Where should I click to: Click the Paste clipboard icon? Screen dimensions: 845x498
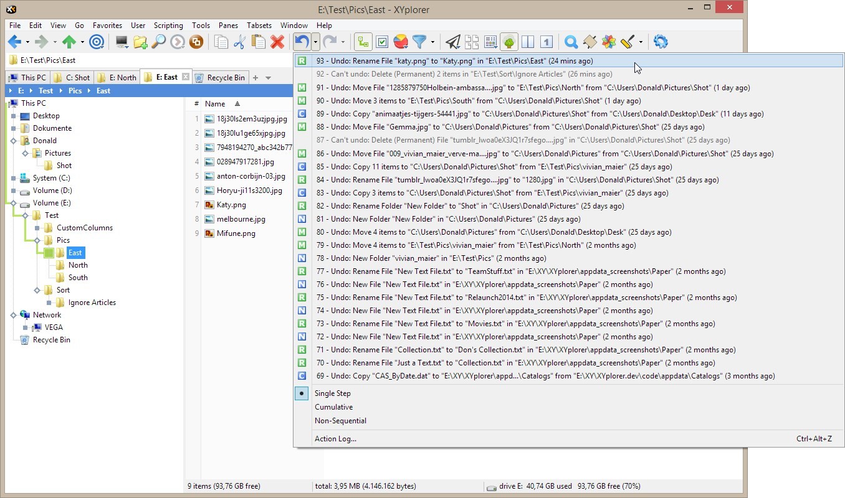pos(259,42)
